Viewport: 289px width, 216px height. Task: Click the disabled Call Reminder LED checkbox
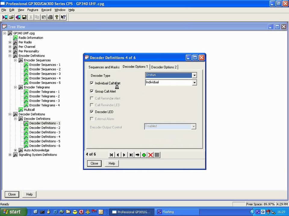pyautogui.click(x=92, y=105)
